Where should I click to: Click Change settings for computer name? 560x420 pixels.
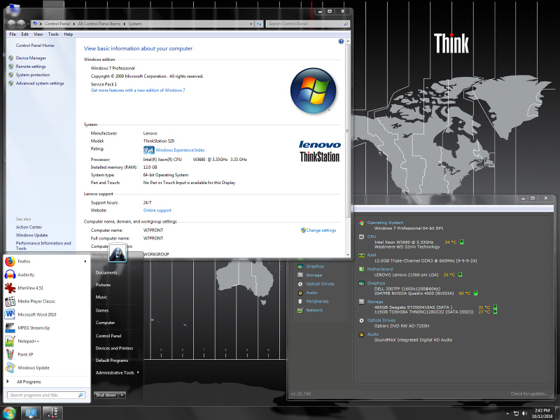pyautogui.click(x=321, y=230)
